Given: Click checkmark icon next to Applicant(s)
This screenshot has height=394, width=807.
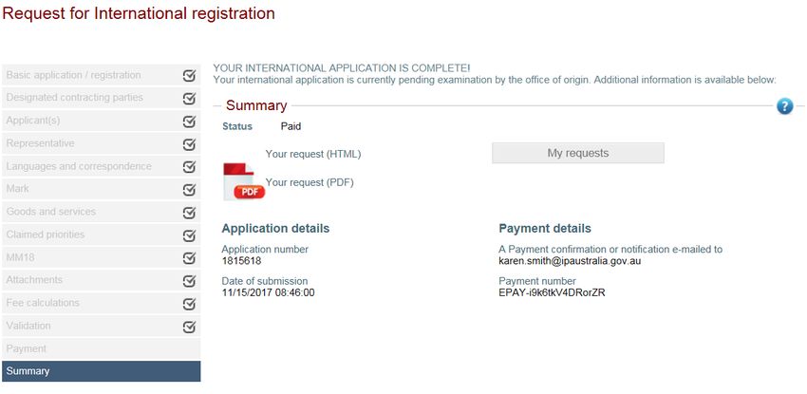Looking at the screenshot, I should pyautogui.click(x=189, y=122).
